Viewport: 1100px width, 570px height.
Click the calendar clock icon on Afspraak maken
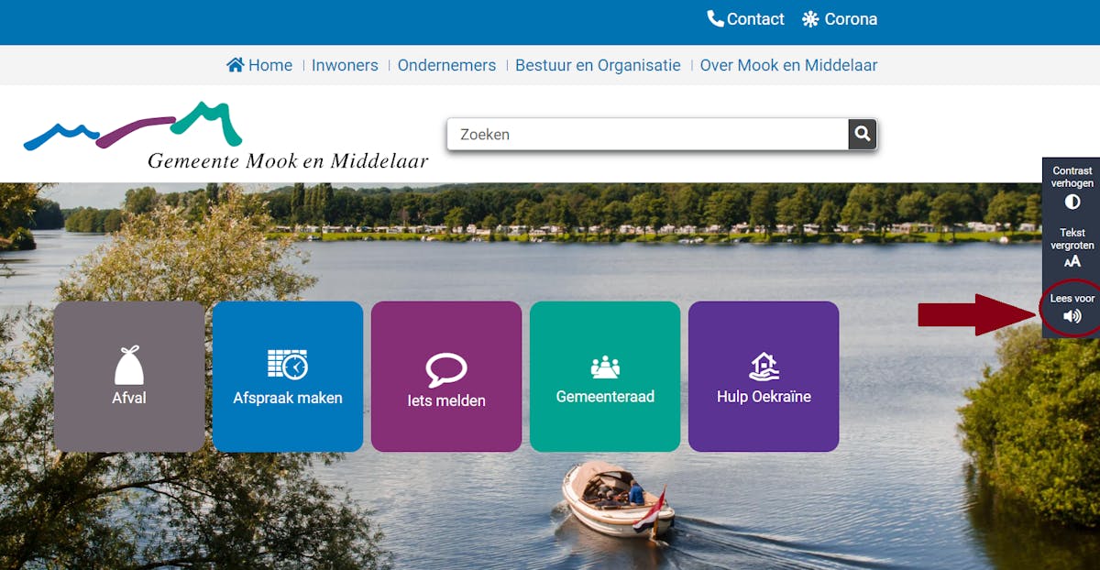pyautogui.click(x=288, y=364)
